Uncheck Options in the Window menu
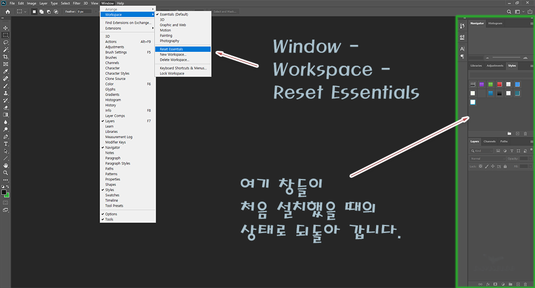The image size is (535, 288). (128, 214)
